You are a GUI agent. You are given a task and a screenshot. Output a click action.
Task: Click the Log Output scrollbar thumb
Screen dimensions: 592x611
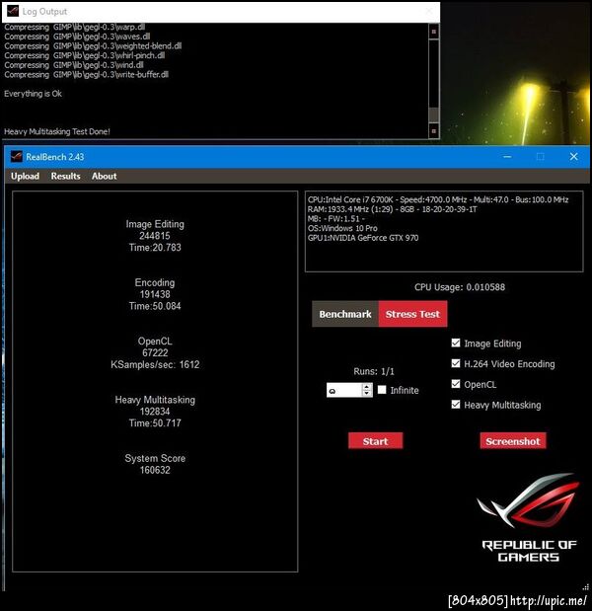point(434,115)
